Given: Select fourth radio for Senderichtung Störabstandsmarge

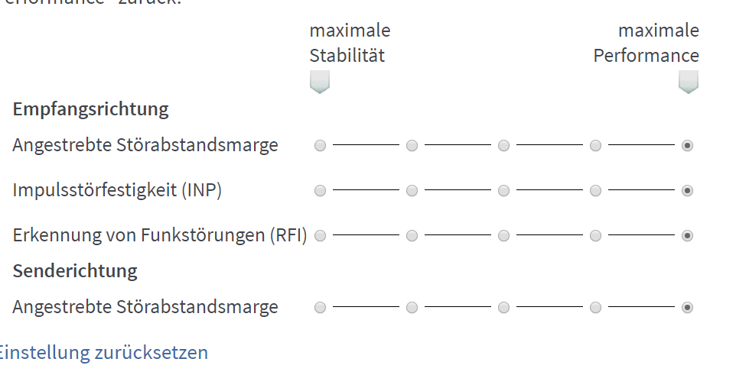Looking at the screenshot, I should (595, 307).
